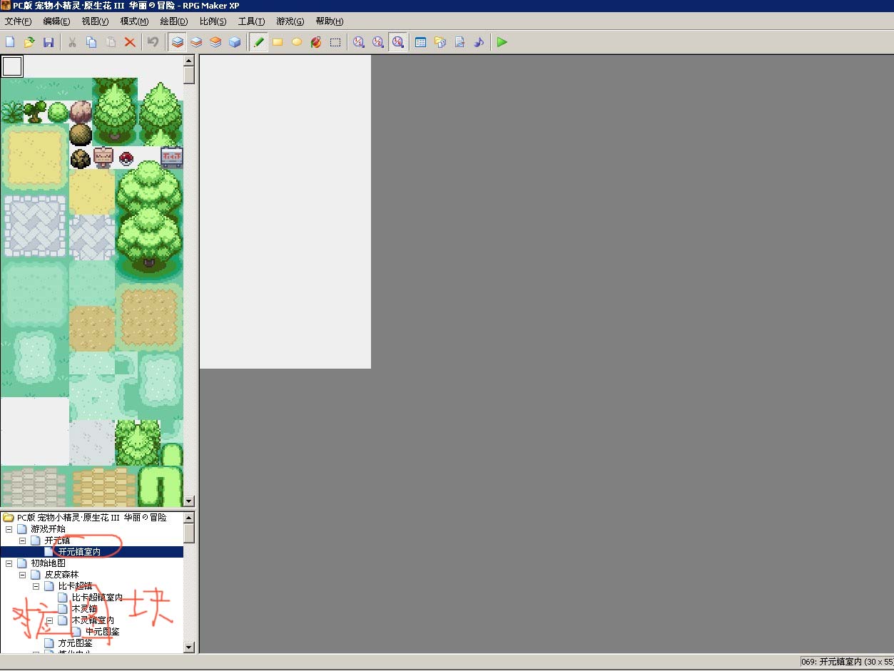Select the 比卡超镇室内 map in tree
Image resolution: width=894 pixels, height=671 pixels.
97,598
